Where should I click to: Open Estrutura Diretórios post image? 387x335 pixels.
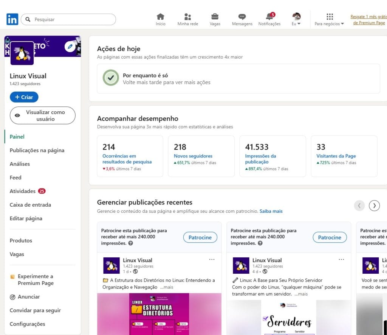coord(159,314)
